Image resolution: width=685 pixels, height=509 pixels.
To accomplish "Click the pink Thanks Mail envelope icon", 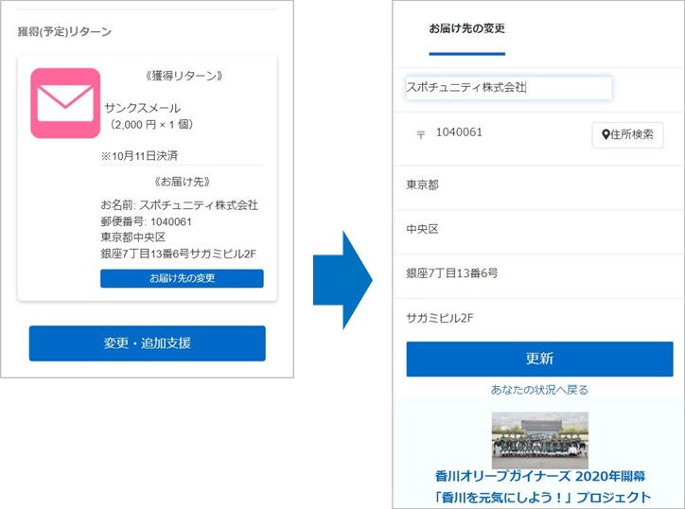I will pos(65,103).
